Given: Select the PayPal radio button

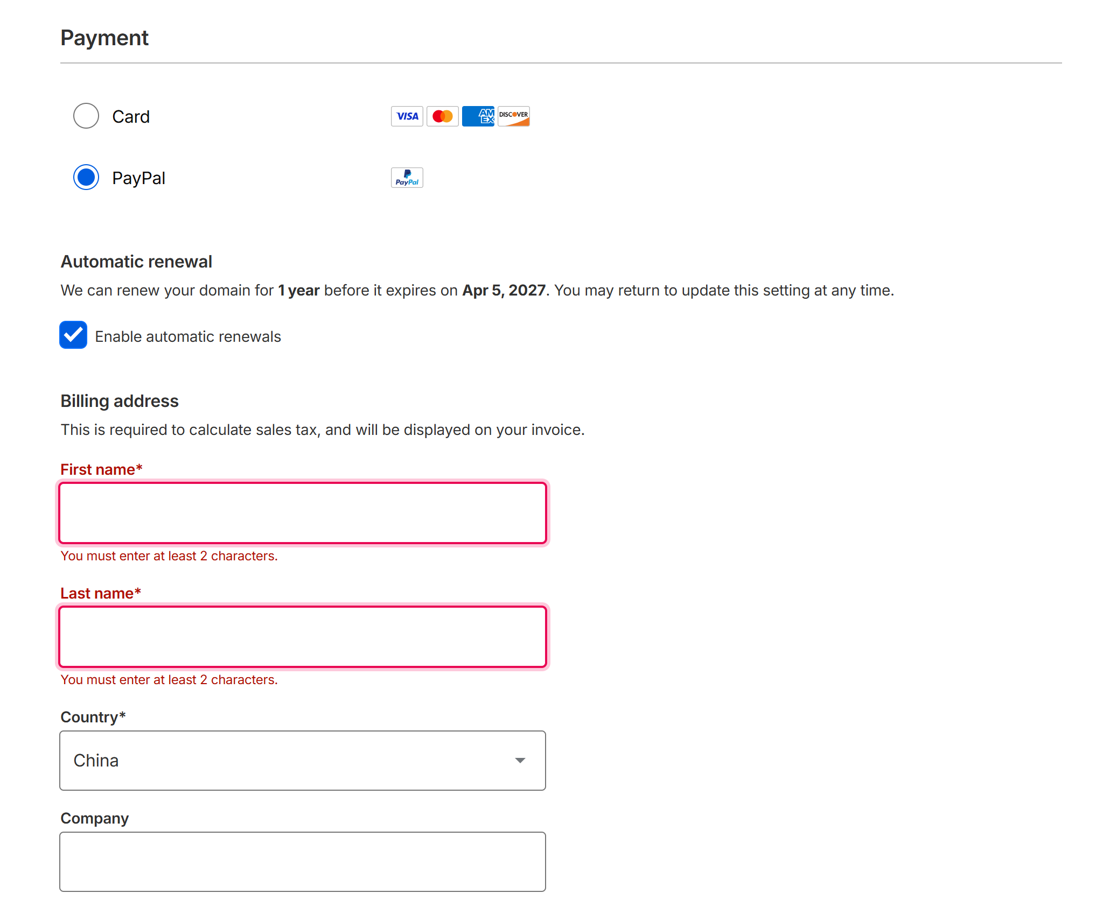Looking at the screenshot, I should 86,178.
